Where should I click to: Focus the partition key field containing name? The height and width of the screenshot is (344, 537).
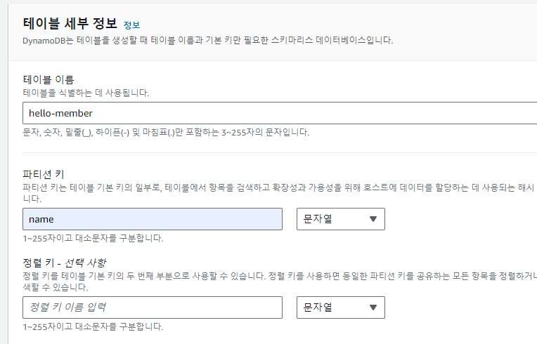pyautogui.click(x=153, y=219)
